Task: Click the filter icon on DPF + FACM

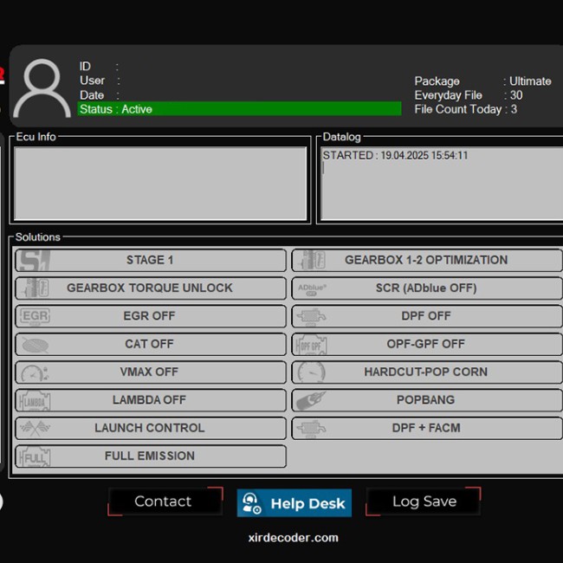Action: 311,429
